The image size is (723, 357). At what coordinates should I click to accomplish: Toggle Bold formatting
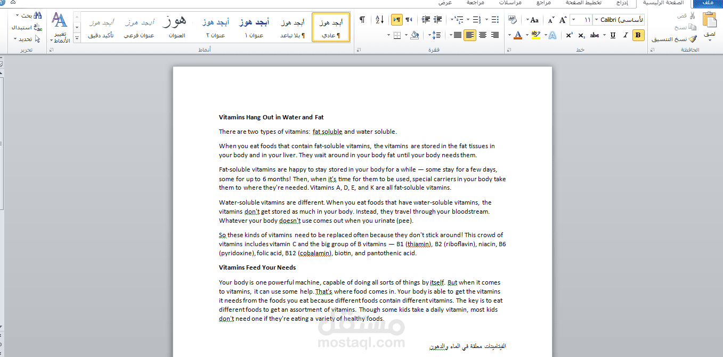pos(638,35)
